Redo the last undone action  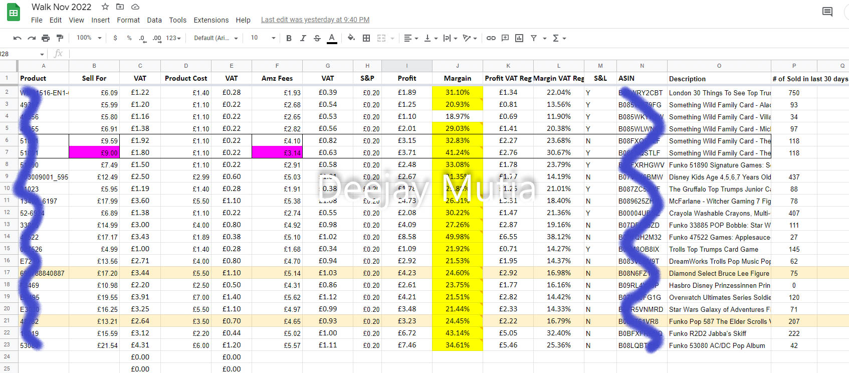(x=32, y=38)
